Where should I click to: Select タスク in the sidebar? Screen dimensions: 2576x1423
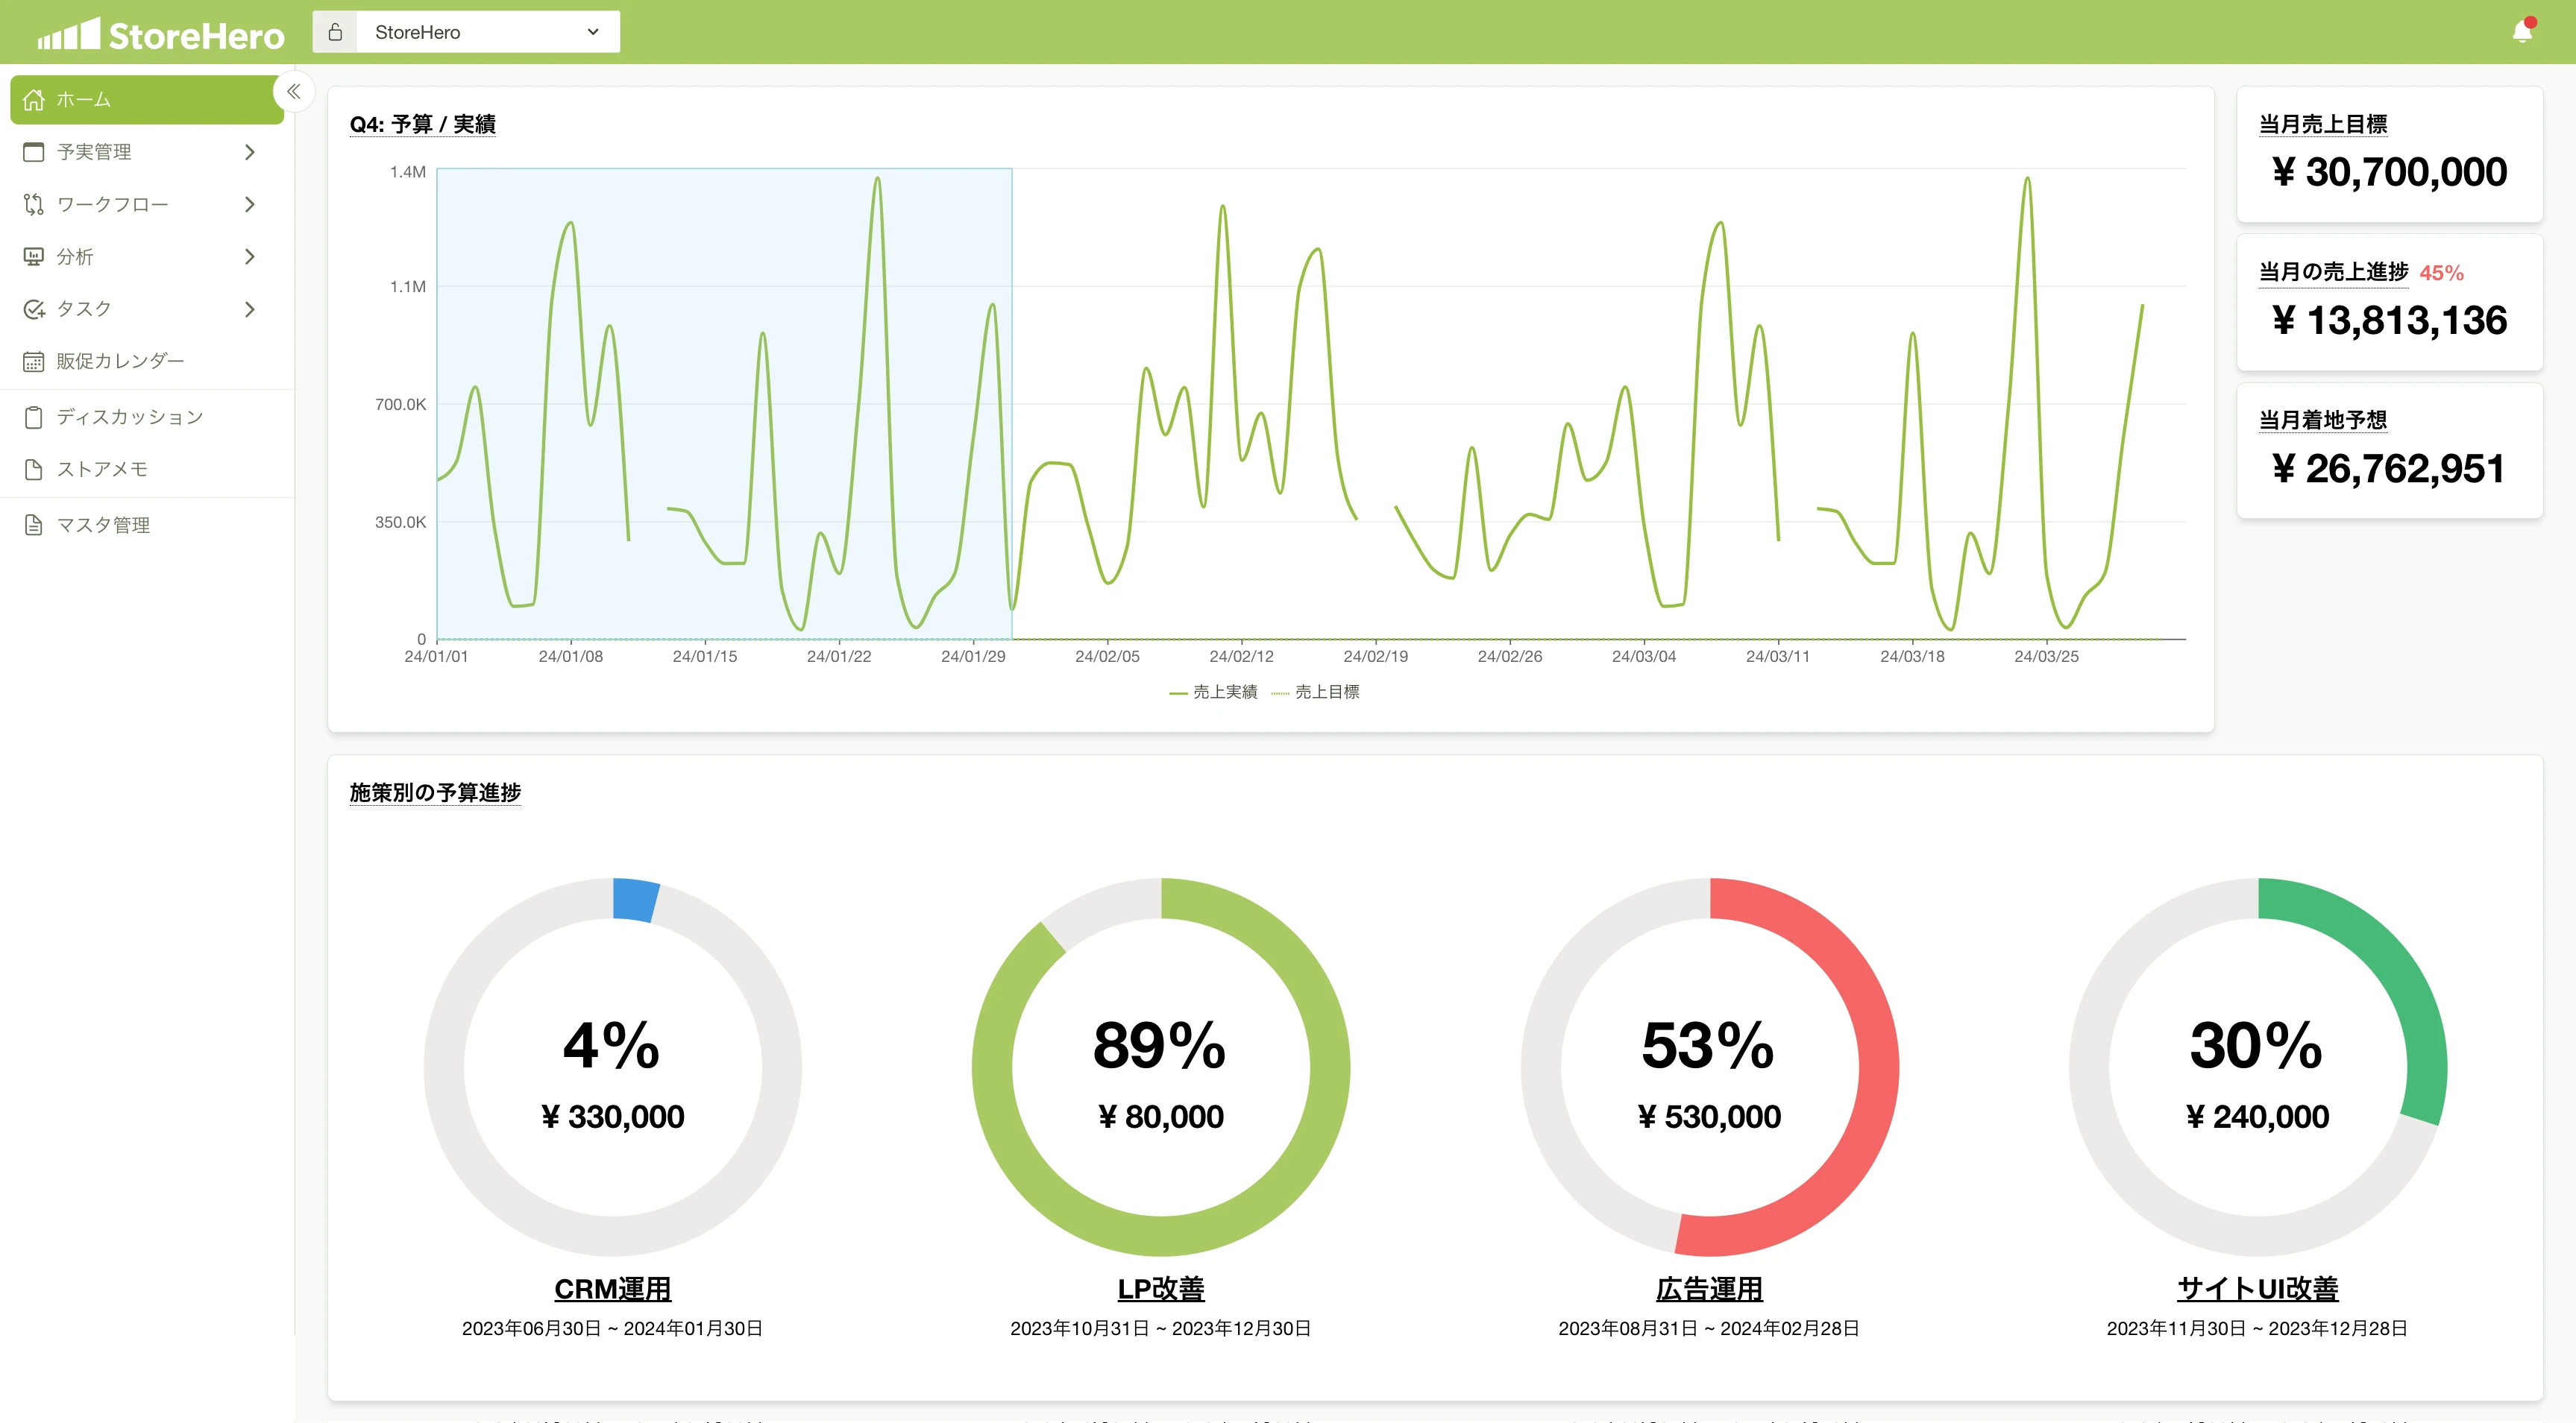point(84,309)
